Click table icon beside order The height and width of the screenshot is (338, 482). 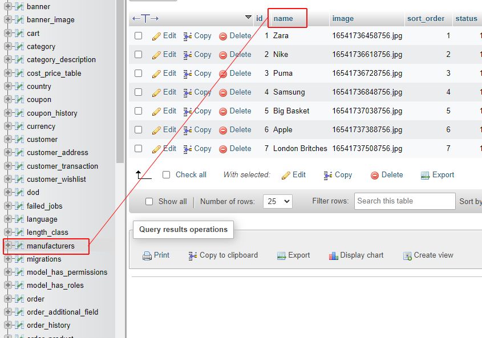click(19, 299)
